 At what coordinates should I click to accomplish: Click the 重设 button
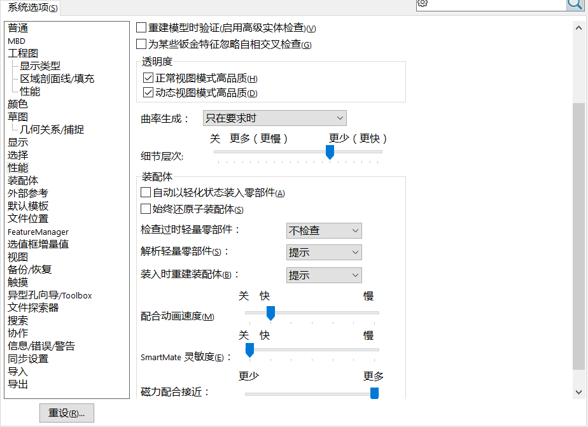click(x=66, y=413)
